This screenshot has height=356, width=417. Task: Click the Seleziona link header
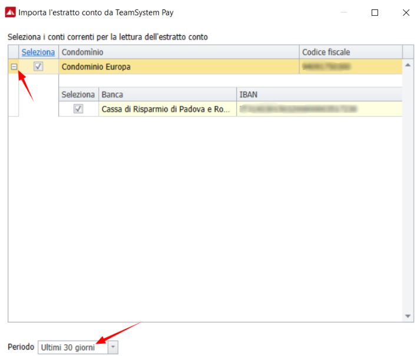click(x=38, y=52)
